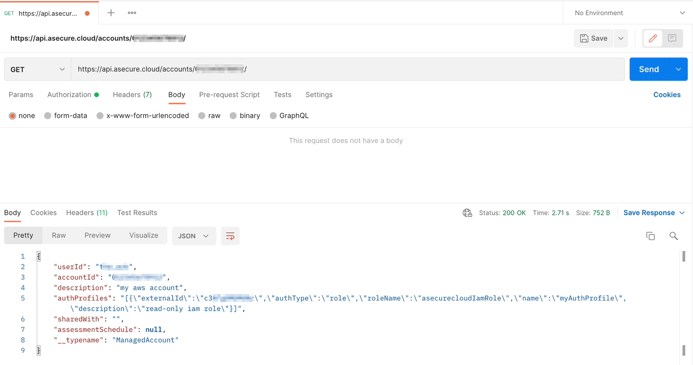Select the response Body tab
This screenshot has height=365, width=693.
[x=13, y=213]
